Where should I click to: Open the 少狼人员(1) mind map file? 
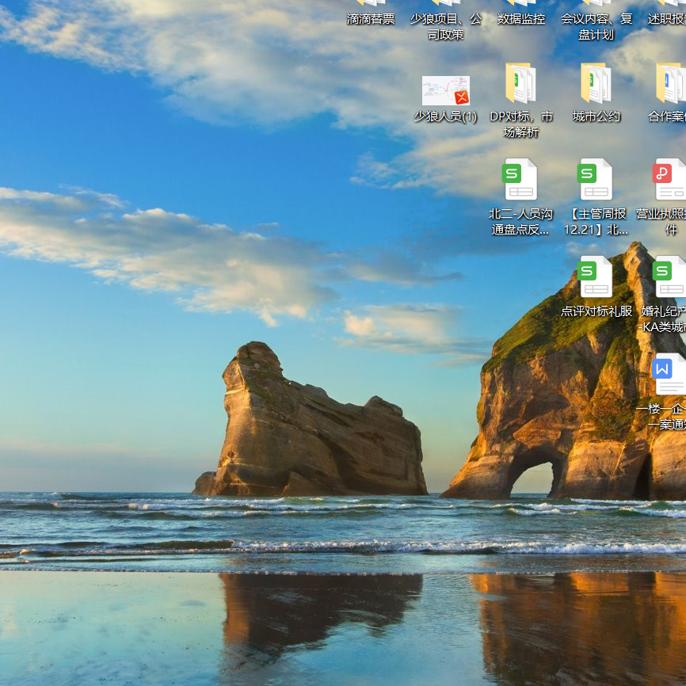tap(445, 90)
